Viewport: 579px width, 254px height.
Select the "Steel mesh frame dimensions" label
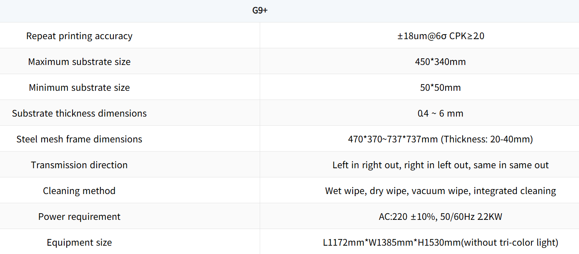coord(79,139)
